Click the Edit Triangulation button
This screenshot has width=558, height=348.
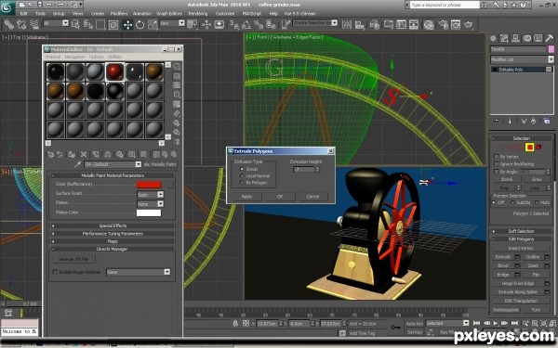[521, 301]
